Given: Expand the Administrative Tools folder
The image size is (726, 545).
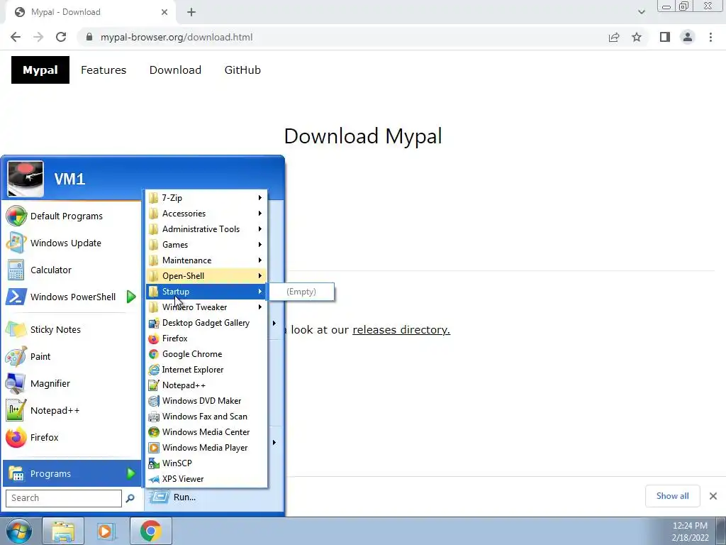Looking at the screenshot, I should pyautogui.click(x=206, y=229).
